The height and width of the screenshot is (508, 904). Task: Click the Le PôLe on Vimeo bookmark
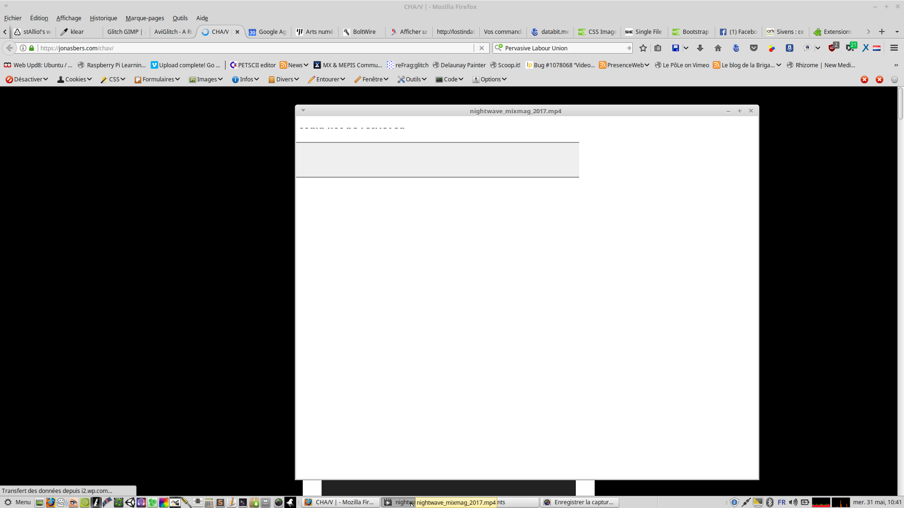pos(682,65)
